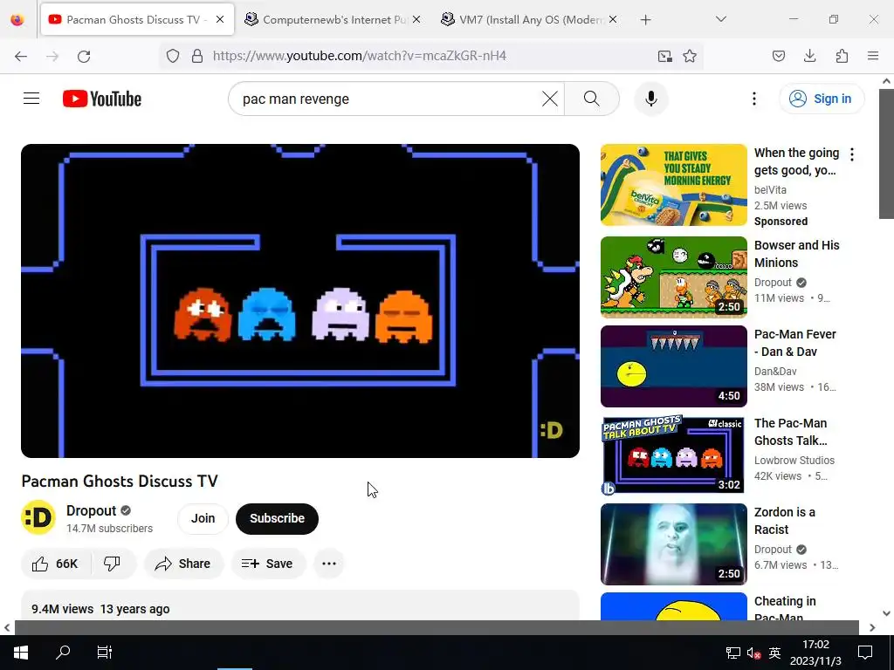Image resolution: width=894 pixels, height=670 pixels.
Task: Dislike the video with thumbs down
Action: (113, 564)
